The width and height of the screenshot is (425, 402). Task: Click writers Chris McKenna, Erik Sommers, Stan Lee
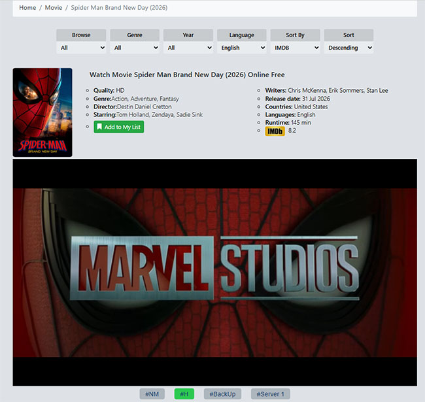(x=338, y=90)
